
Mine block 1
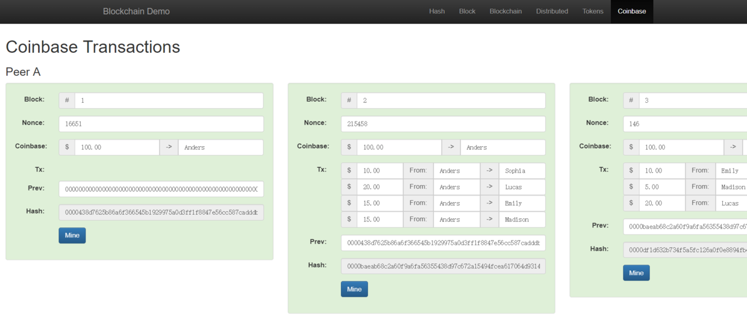point(72,235)
